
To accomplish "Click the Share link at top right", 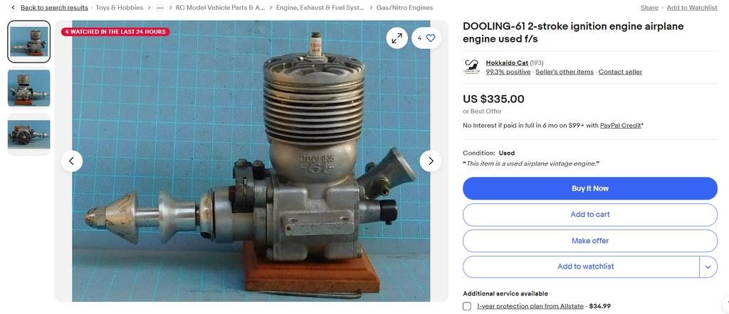I will click(x=649, y=7).
